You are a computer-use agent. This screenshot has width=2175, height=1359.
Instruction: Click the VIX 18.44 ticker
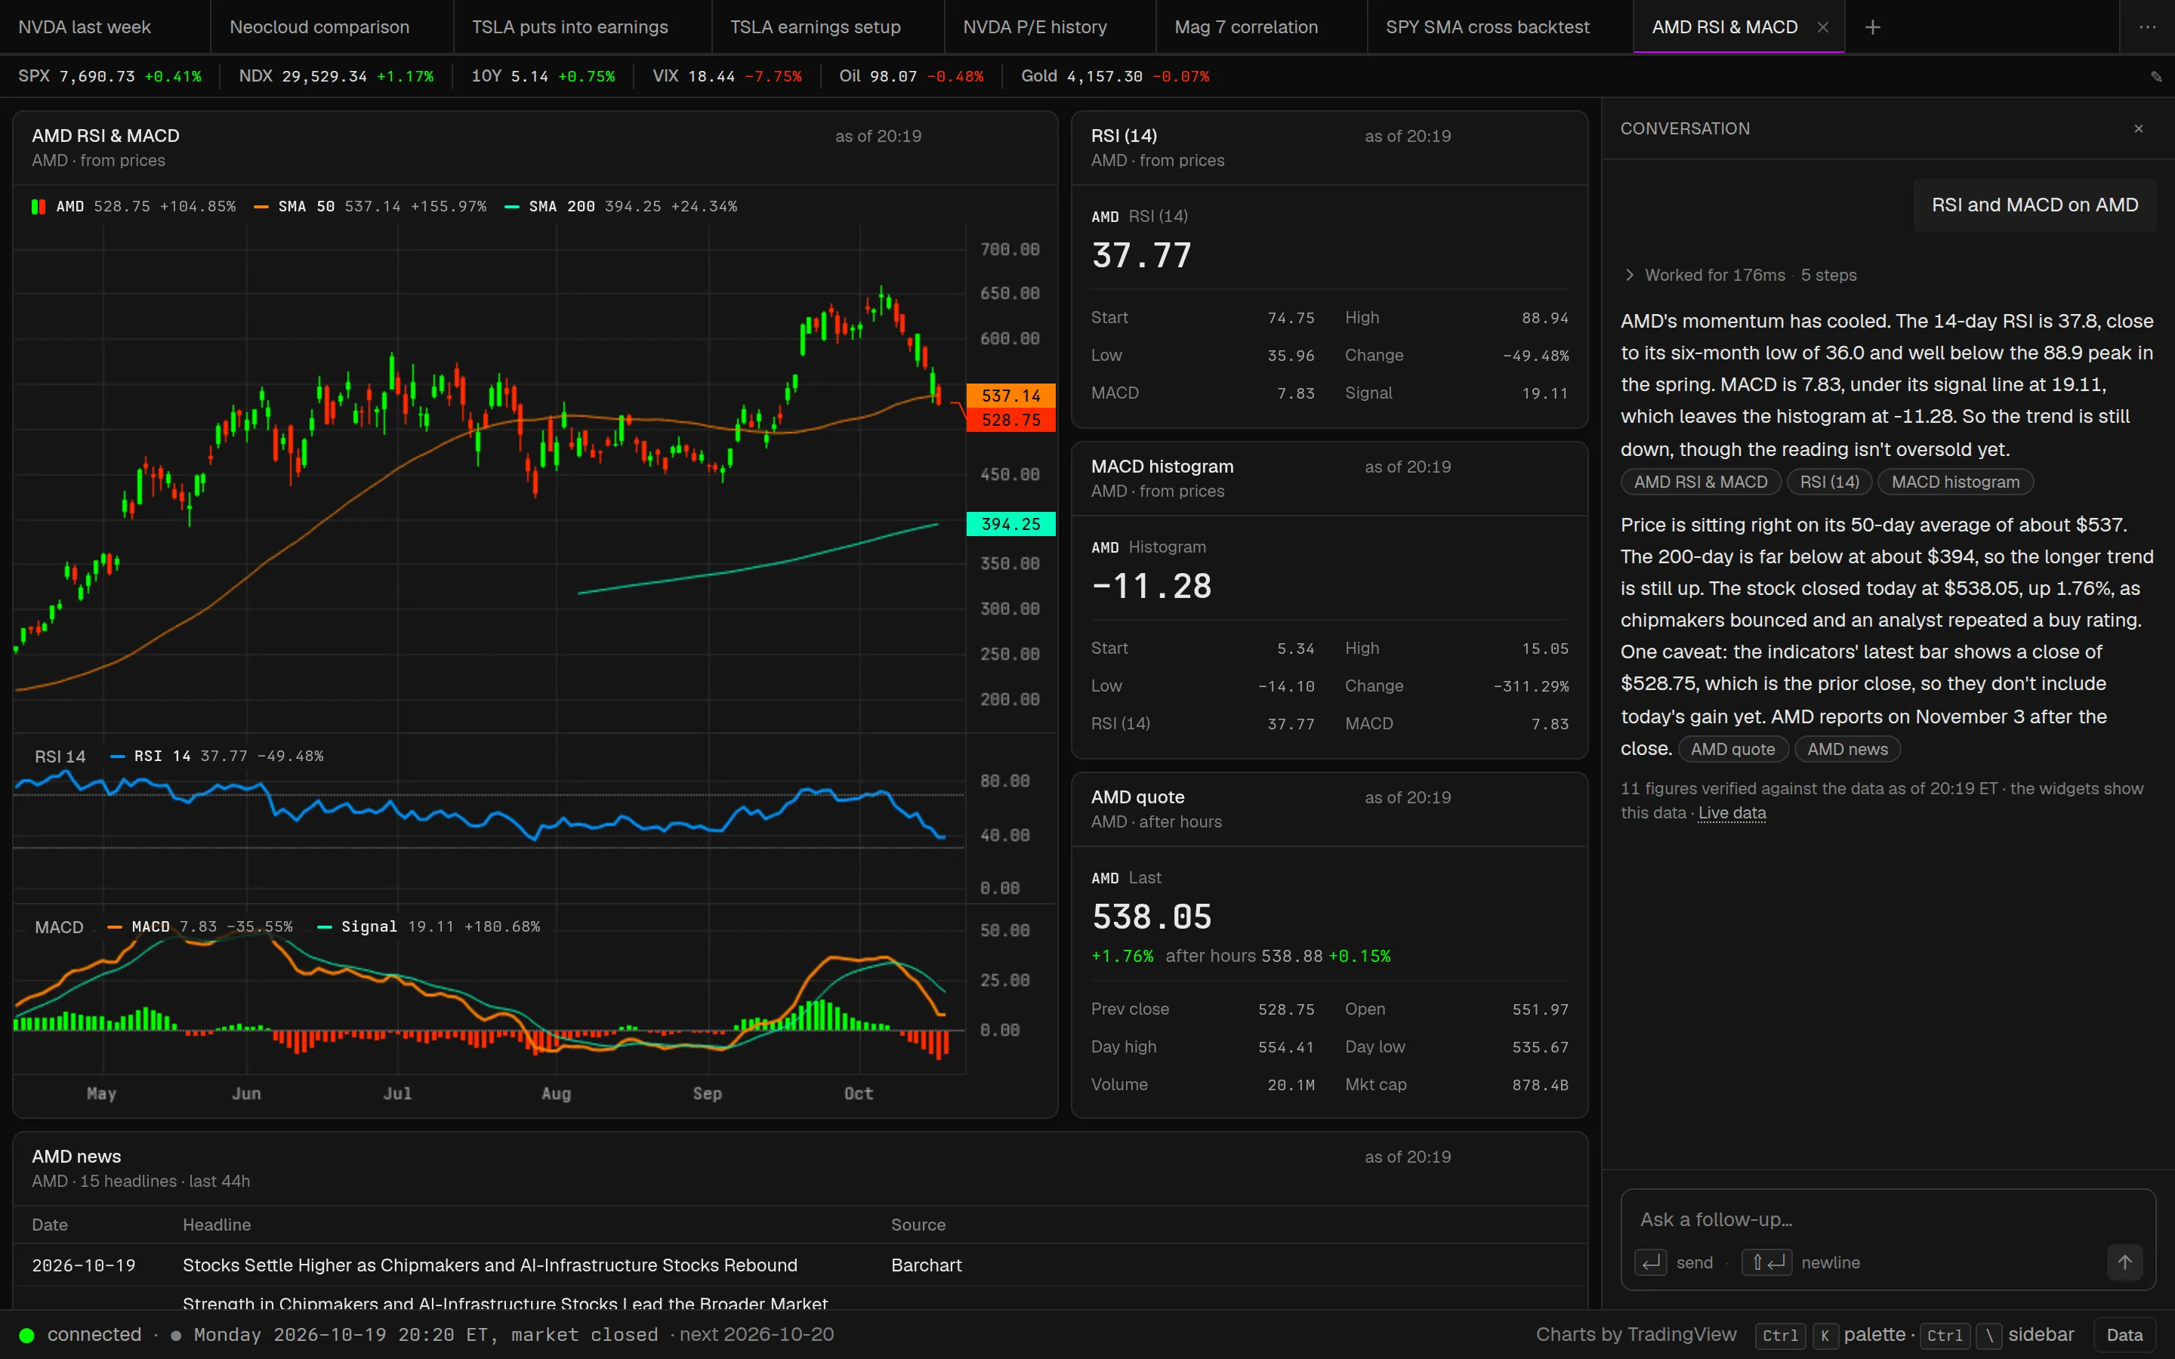pos(727,76)
